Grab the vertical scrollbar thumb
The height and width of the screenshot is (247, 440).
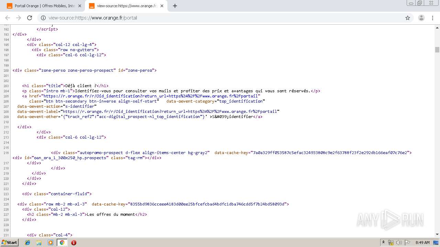point(437,49)
